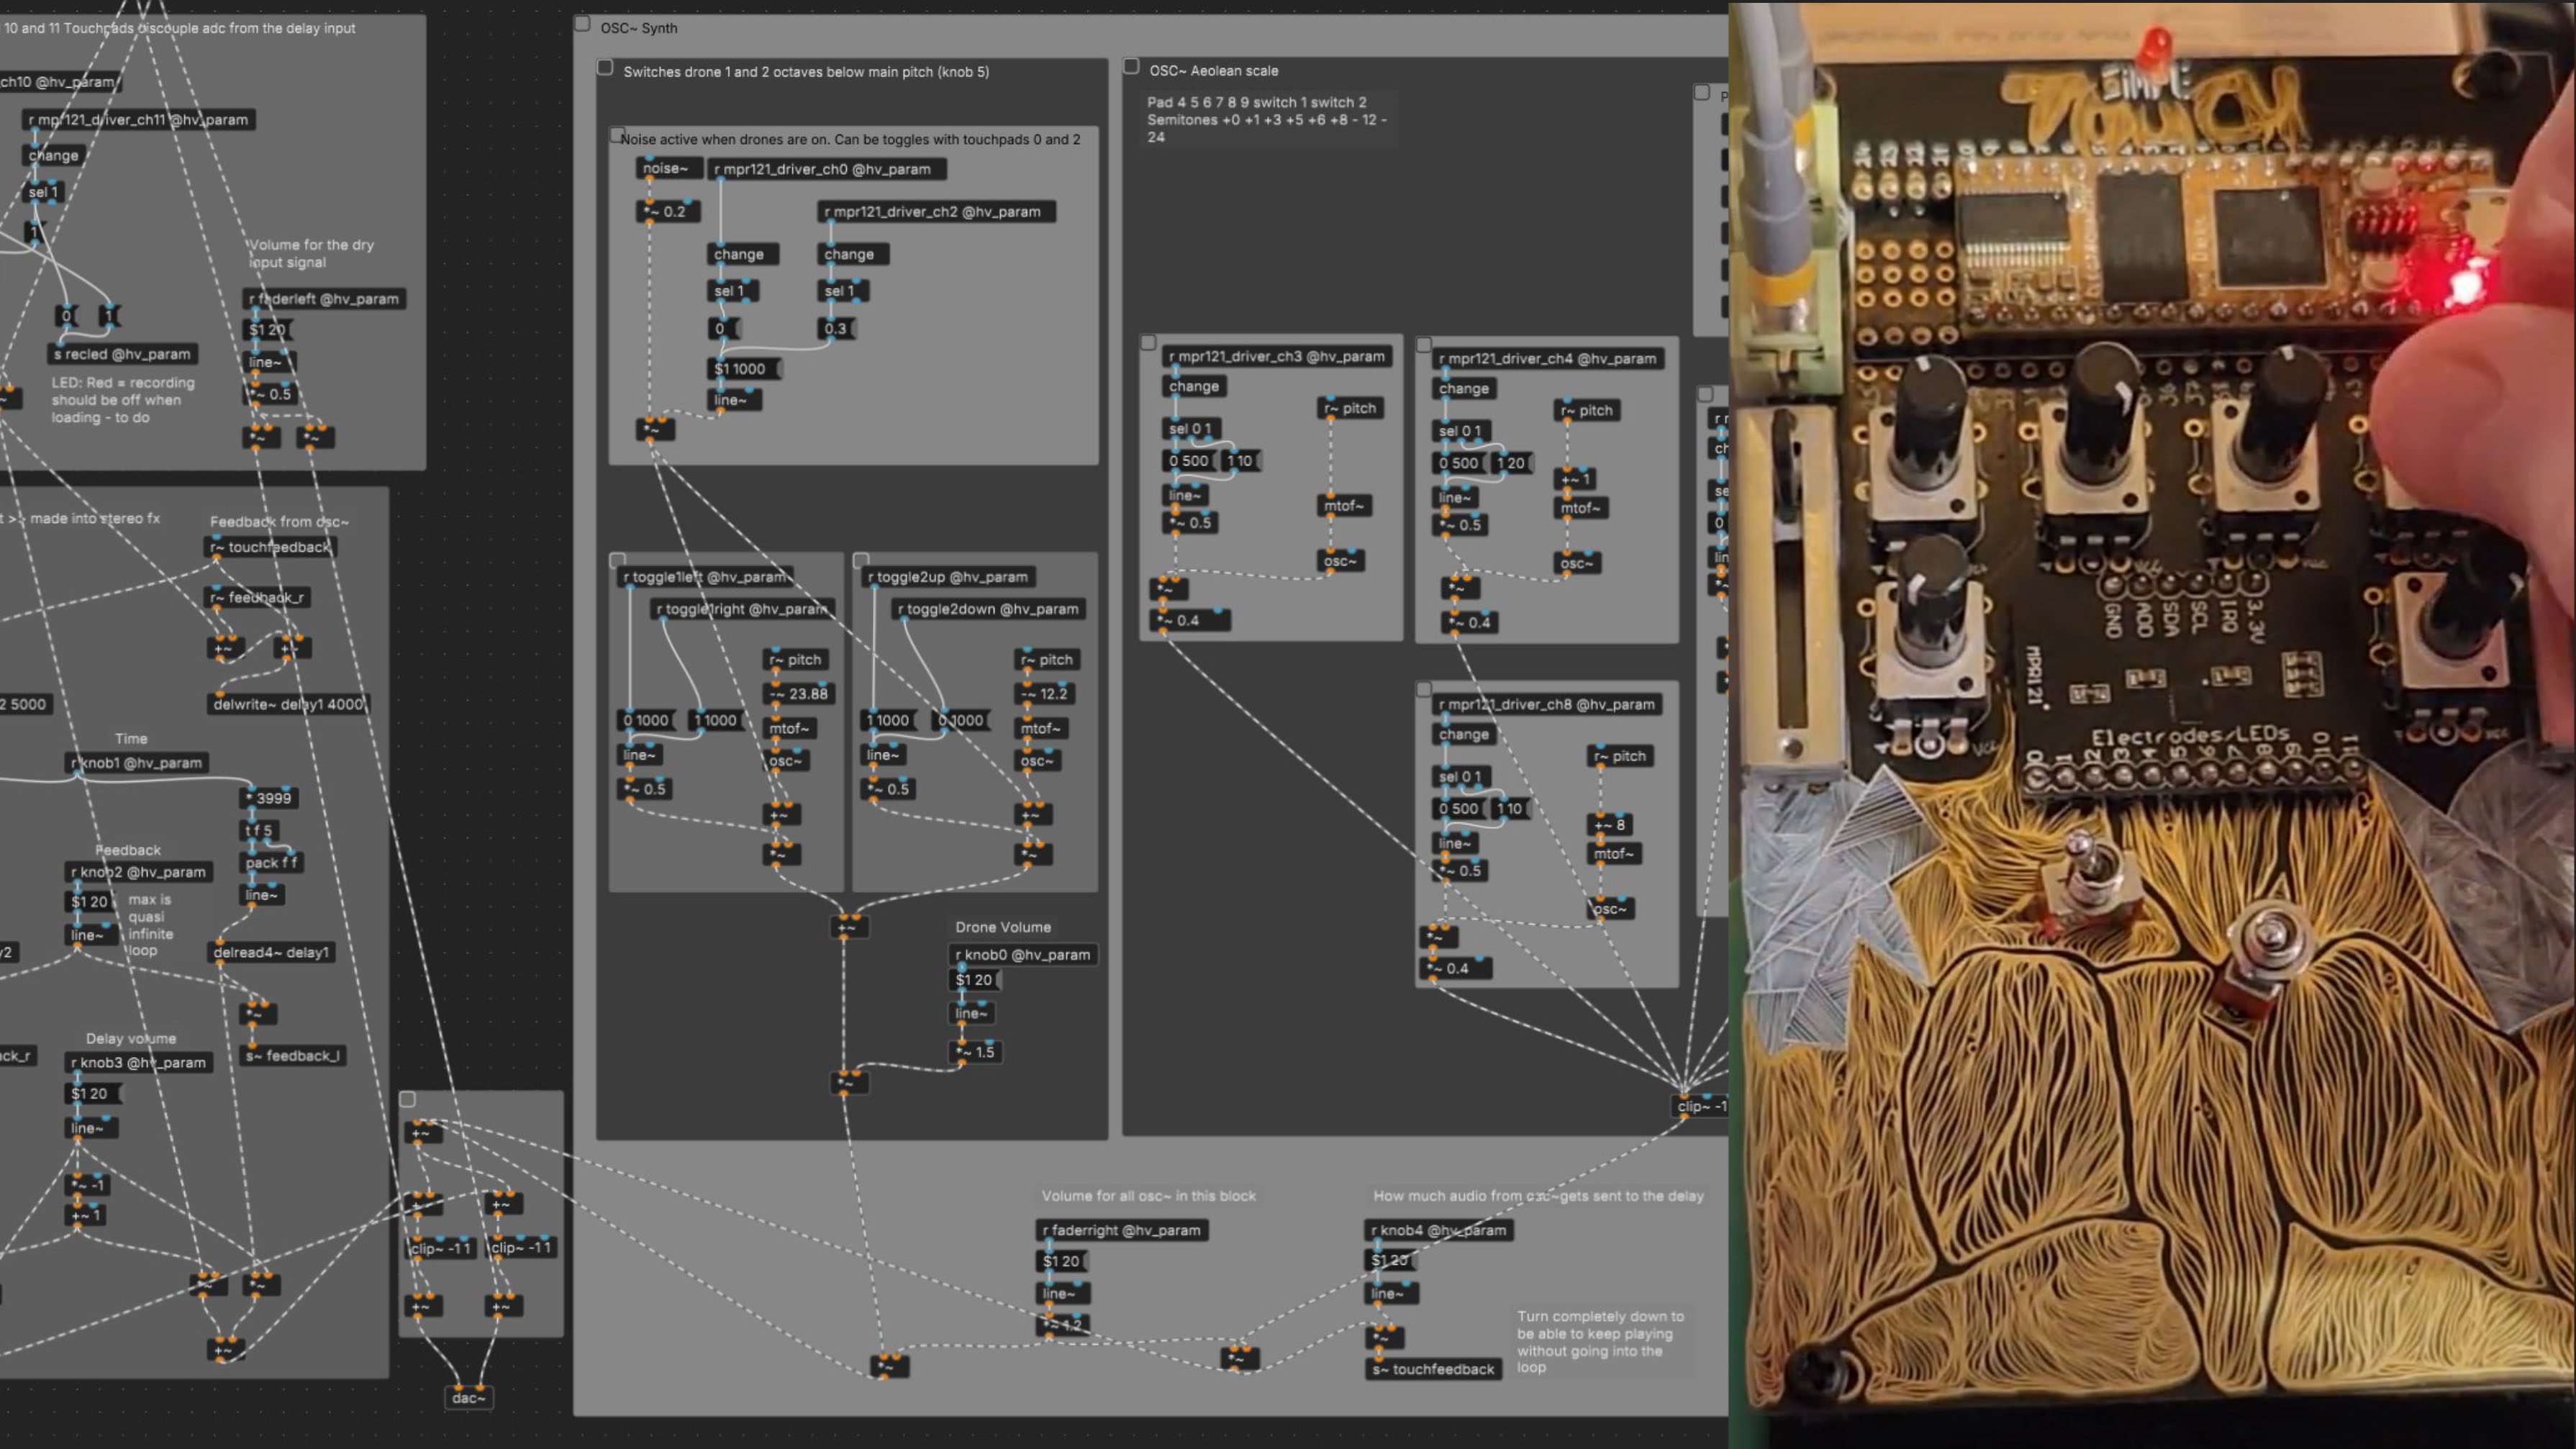Click the '*~ 1.5' drone volume multiplier
2576x1449 pixels.
click(976, 1052)
